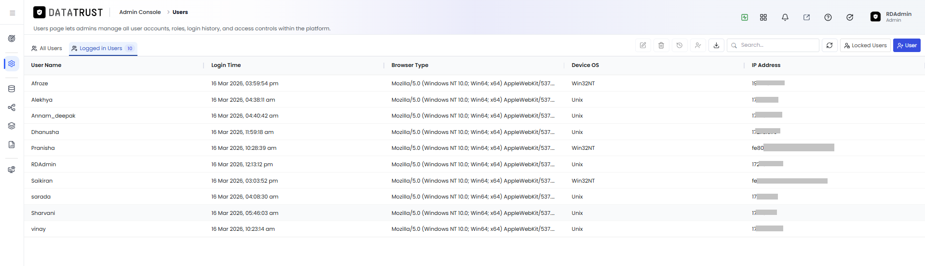Open the stacked layers icon in the sidebar
Viewport: 925px width, 266px height.
point(12,126)
